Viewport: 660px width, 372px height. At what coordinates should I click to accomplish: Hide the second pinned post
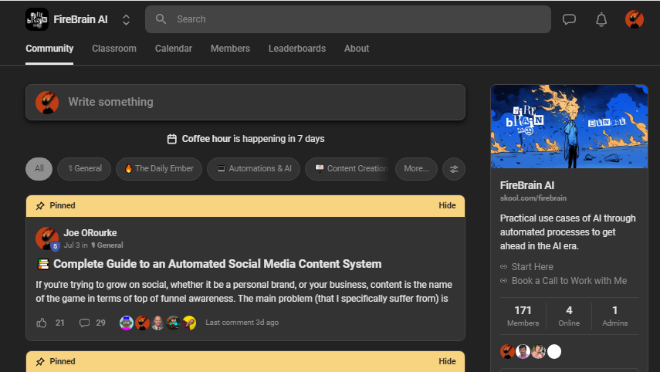coord(447,361)
